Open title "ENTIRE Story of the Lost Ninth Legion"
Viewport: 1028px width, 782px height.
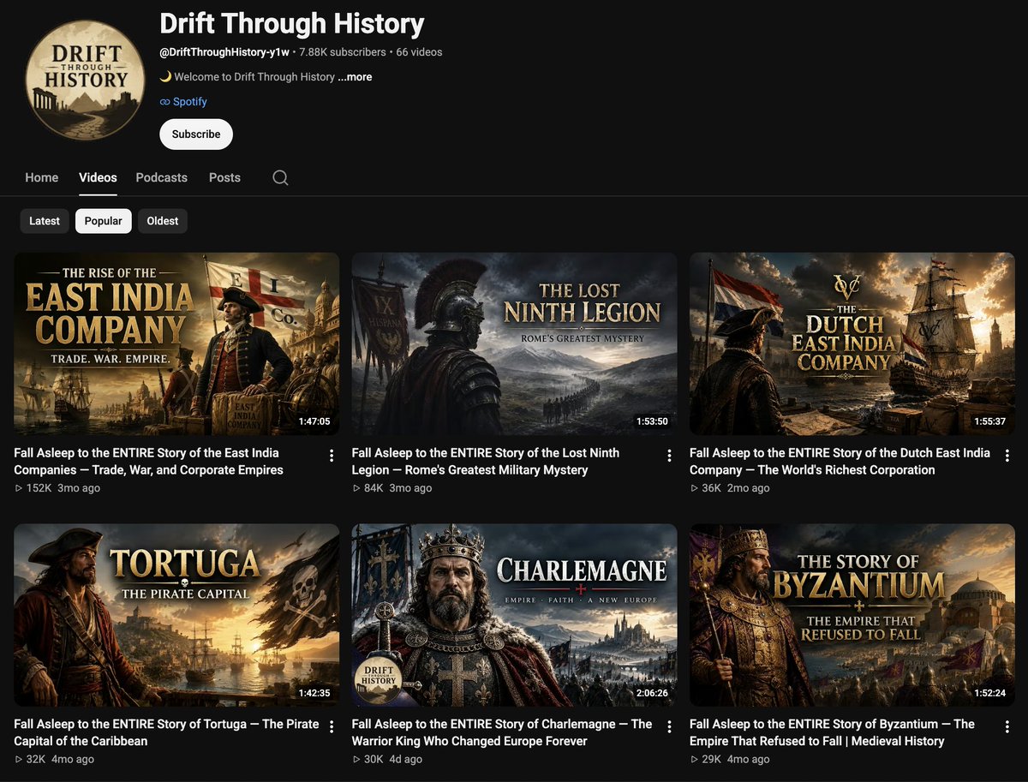(x=486, y=461)
